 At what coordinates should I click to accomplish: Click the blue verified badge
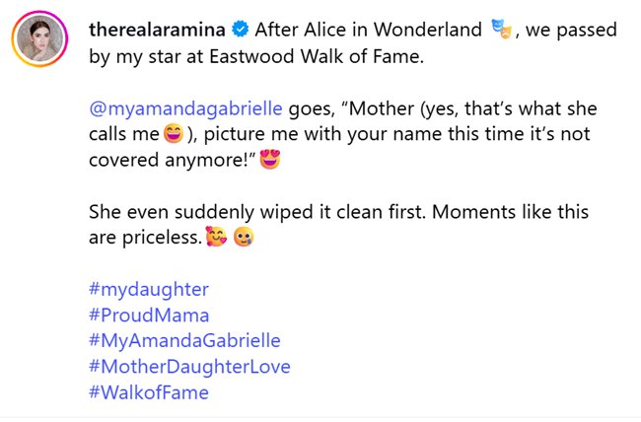[x=241, y=30]
